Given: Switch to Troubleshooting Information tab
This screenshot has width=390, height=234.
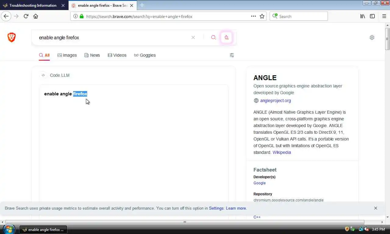Looking at the screenshot, I should point(34,5).
